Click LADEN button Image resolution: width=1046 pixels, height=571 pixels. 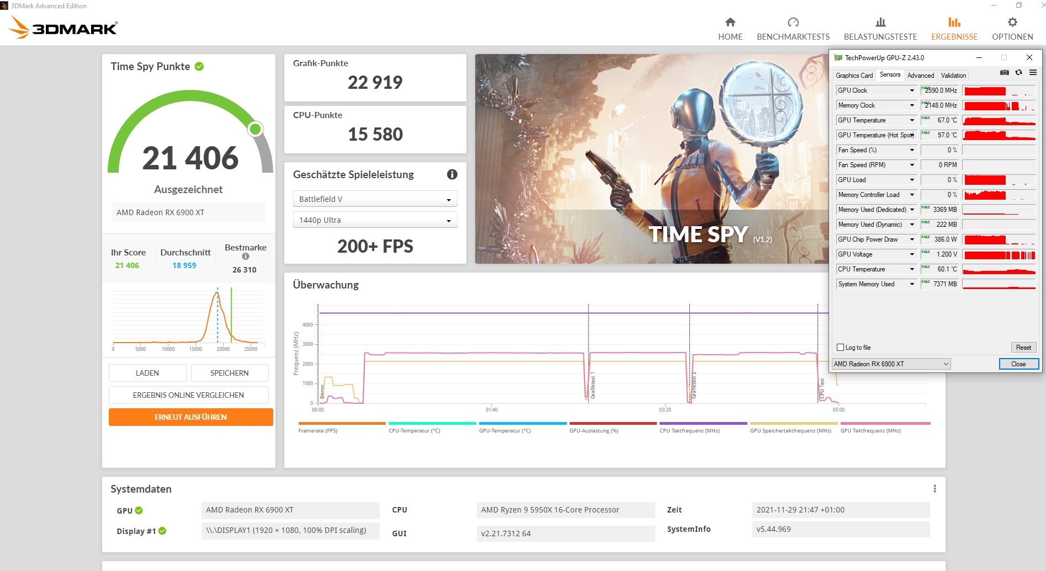click(147, 373)
